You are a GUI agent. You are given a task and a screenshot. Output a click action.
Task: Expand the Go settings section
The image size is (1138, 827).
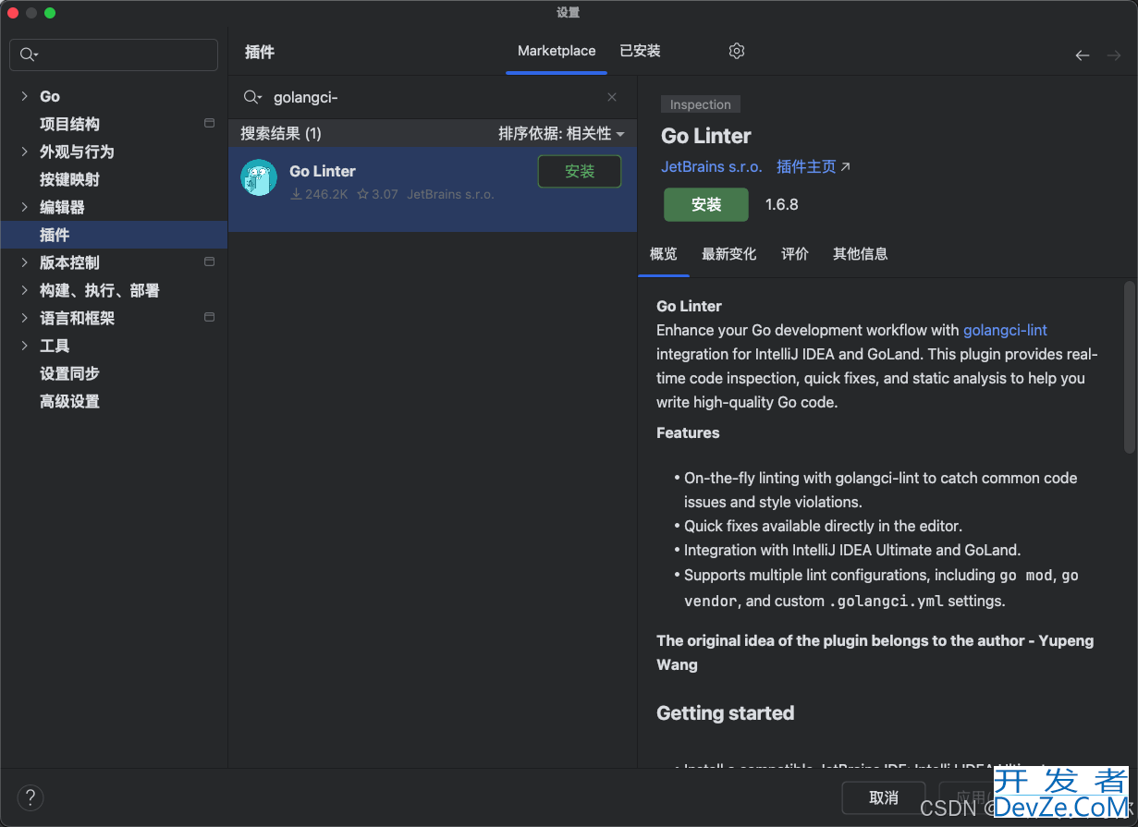[x=25, y=96]
